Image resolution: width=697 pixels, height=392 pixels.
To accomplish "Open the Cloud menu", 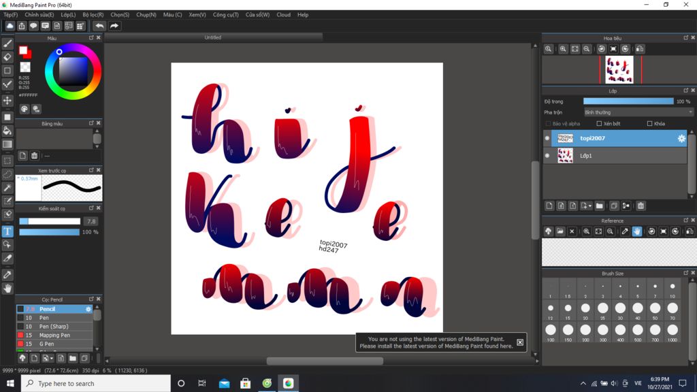I will coord(284,15).
